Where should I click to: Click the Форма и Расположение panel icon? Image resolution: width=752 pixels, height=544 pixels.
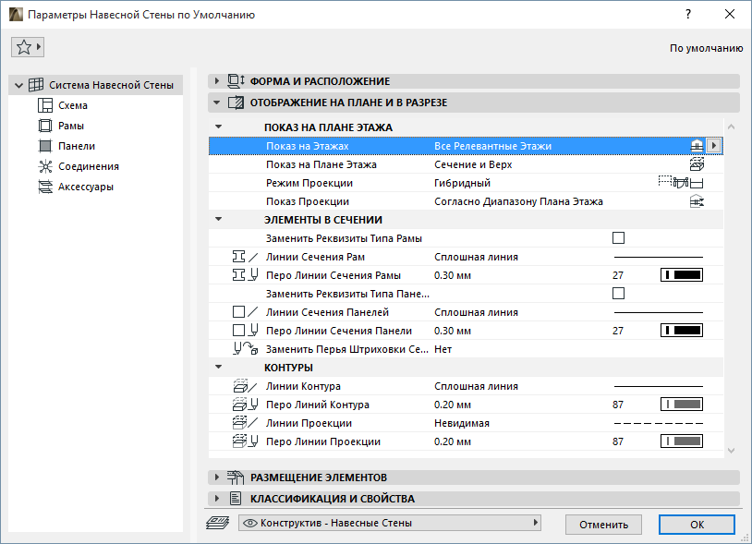tap(236, 81)
